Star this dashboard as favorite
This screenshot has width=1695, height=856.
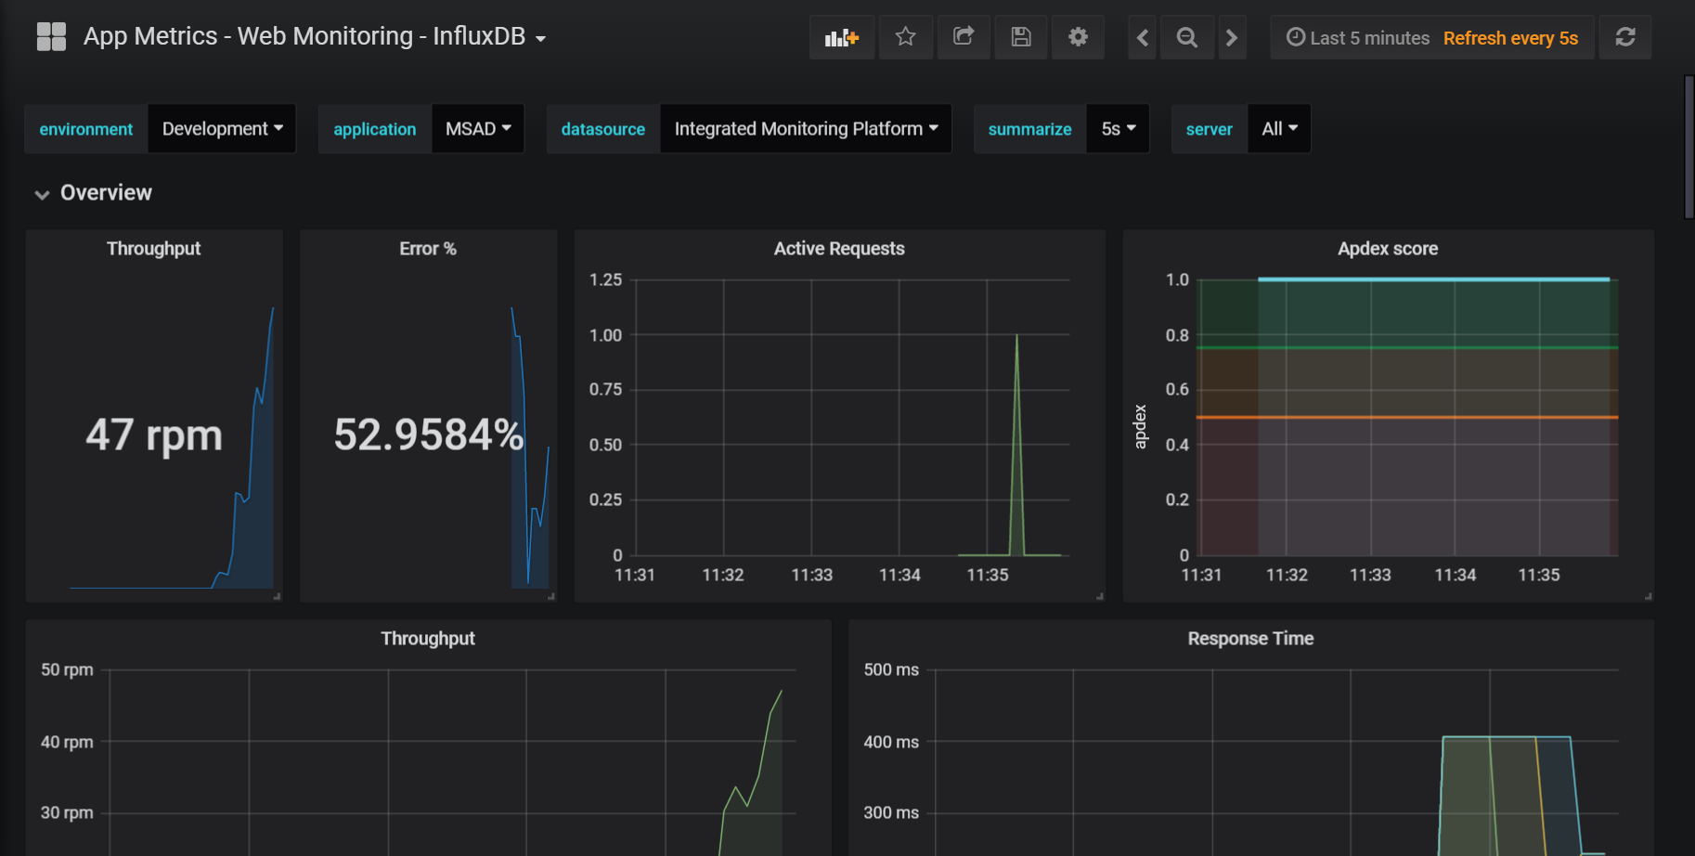click(905, 37)
